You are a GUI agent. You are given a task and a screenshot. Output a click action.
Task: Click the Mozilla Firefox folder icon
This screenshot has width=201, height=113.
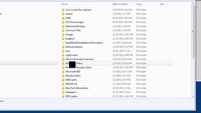pyautogui.click(x=63, y=76)
